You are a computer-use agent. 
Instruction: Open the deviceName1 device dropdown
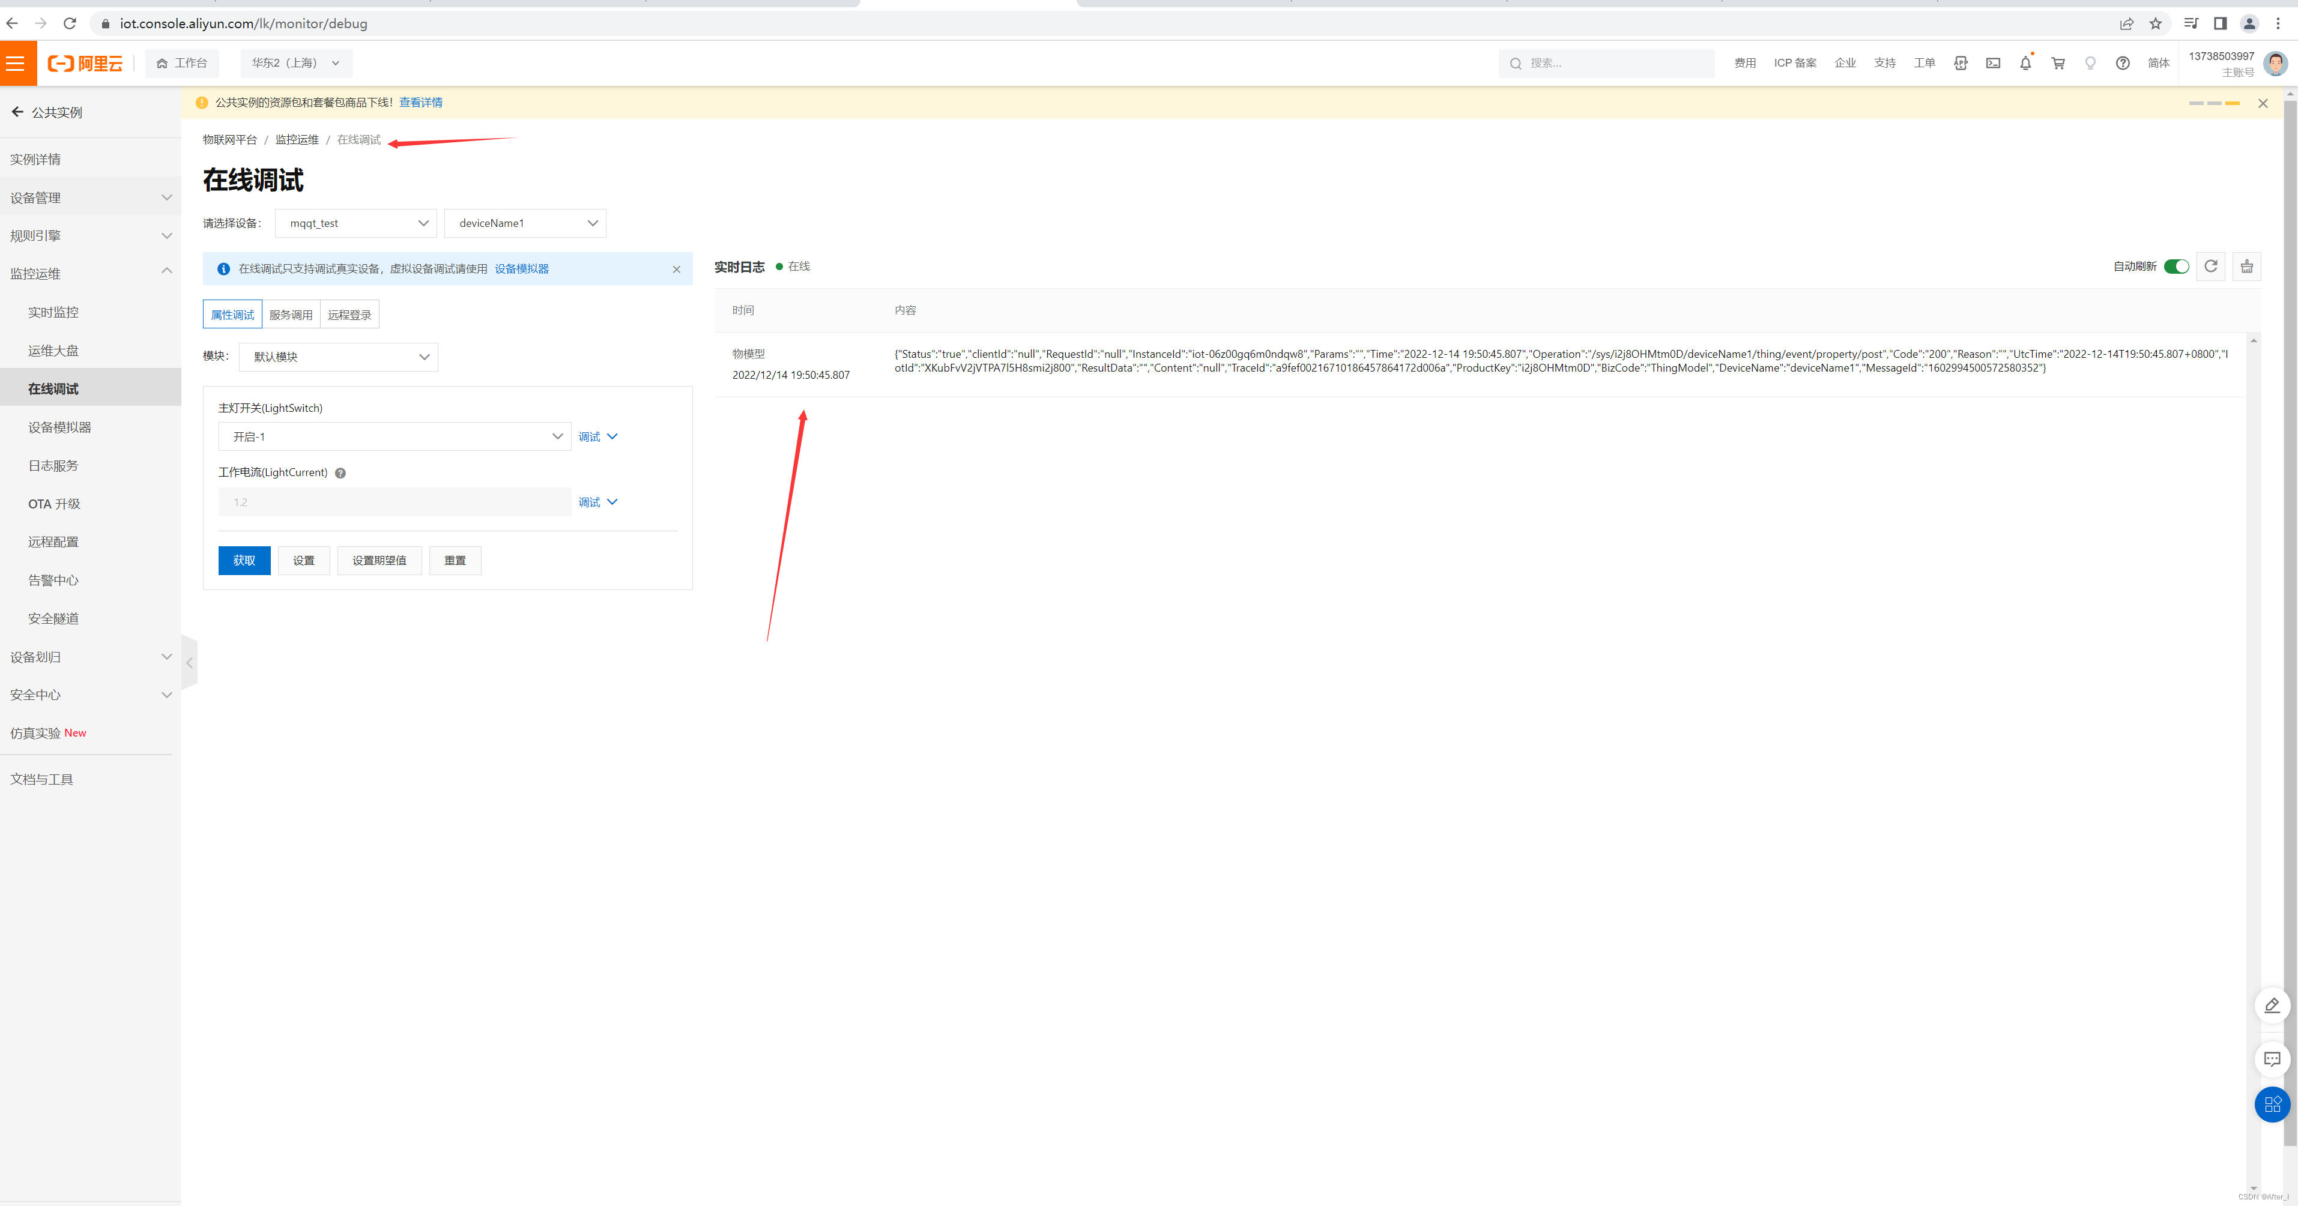tap(525, 223)
